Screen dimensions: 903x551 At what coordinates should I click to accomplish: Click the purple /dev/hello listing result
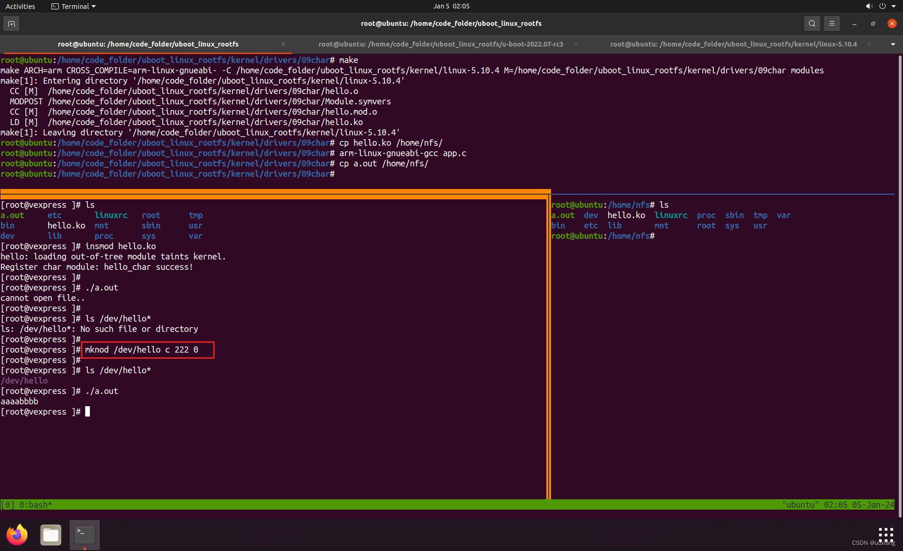pyautogui.click(x=24, y=381)
